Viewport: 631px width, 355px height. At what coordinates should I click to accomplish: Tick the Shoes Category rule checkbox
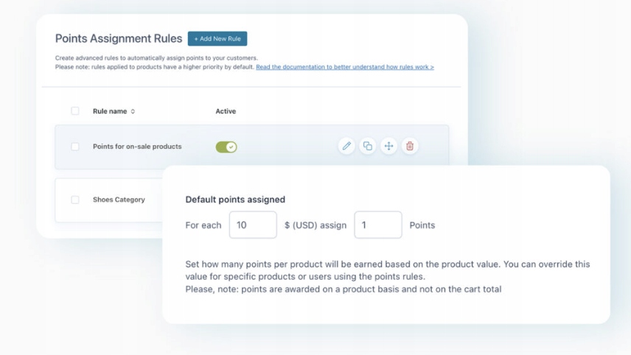tap(75, 200)
